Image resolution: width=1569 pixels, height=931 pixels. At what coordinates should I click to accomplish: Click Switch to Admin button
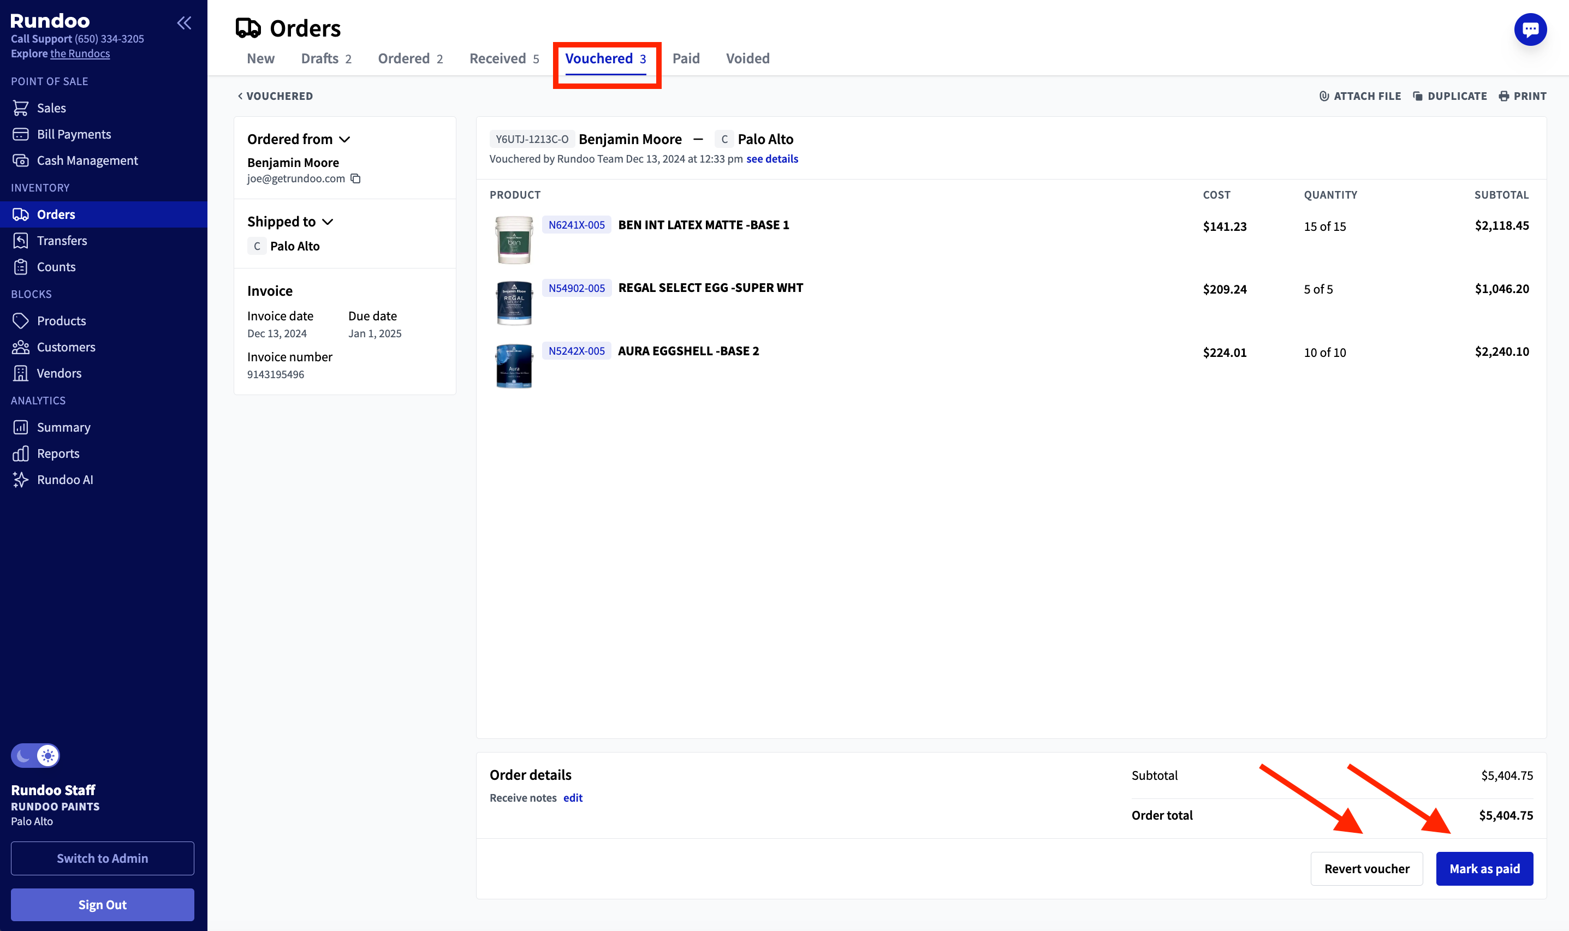[x=102, y=858]
